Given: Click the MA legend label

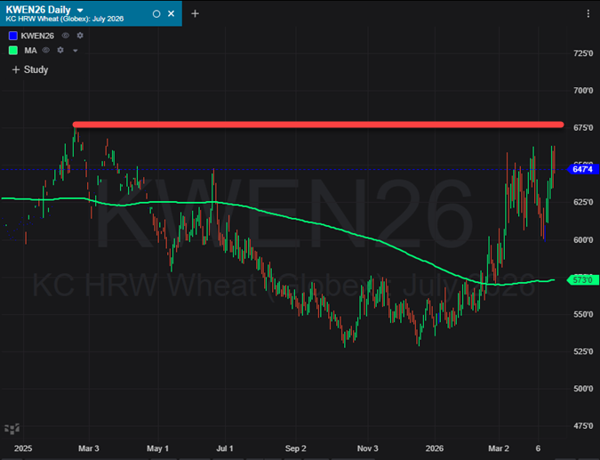Looking at the screenshot, I should (30, 51).
